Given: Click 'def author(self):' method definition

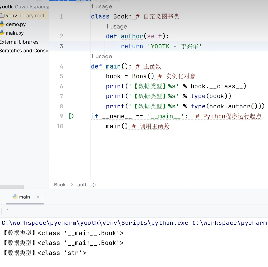Looking at the screenshot, I should [x=138, y=36].
